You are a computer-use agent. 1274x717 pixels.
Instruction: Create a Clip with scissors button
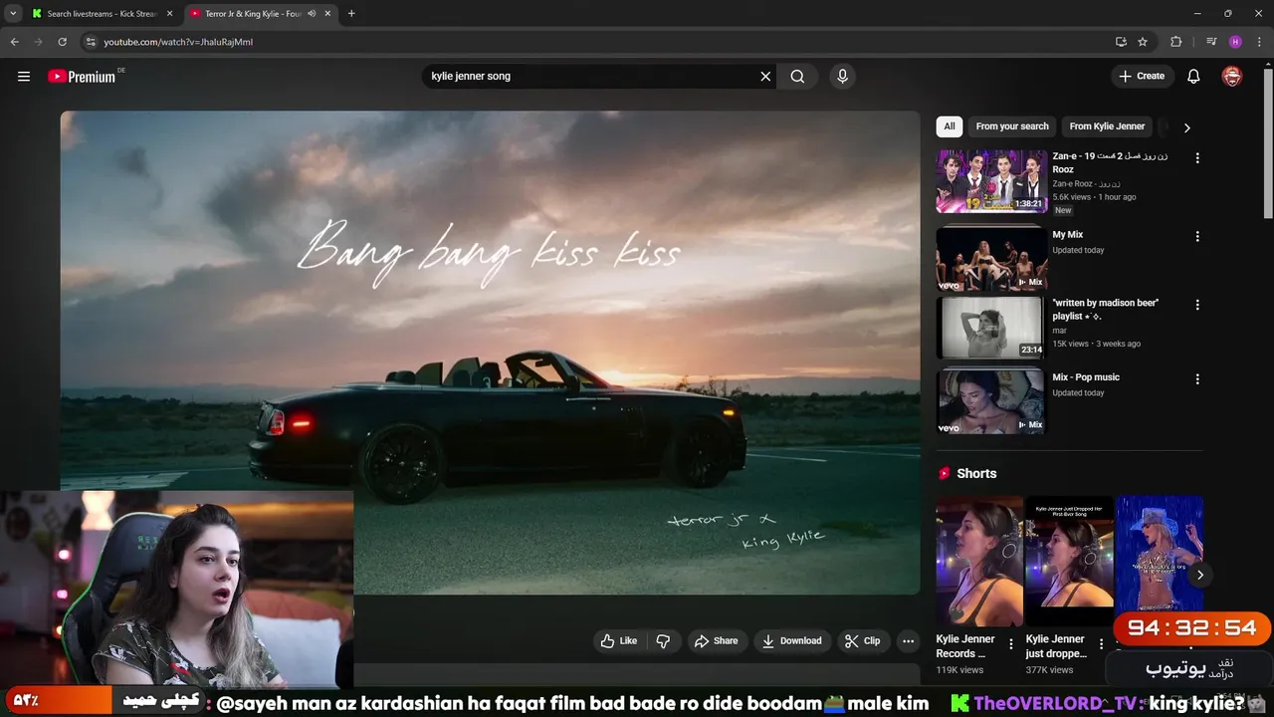(862, 641)
